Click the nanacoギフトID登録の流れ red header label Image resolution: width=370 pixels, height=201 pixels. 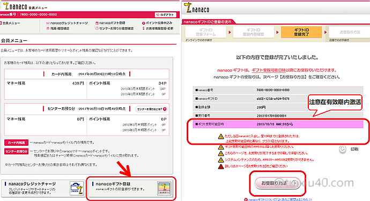(x=207, y=22)
